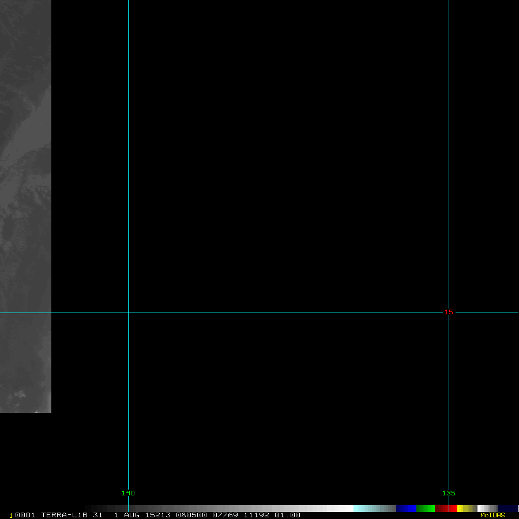This screenshot has width=519, height=519.
Task: Click the 15213 Julian day value
Action: (158, 515)
